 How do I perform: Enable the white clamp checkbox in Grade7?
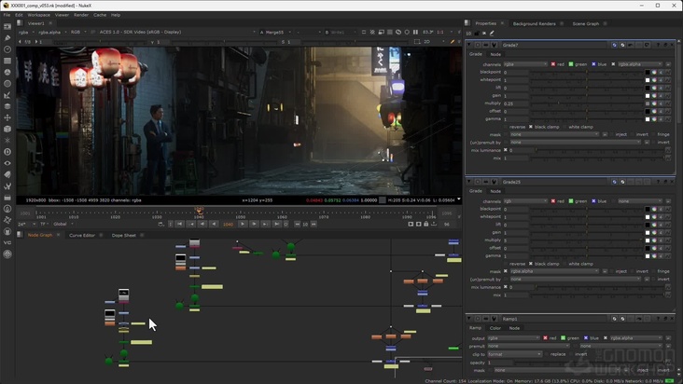tap(564, 127)
